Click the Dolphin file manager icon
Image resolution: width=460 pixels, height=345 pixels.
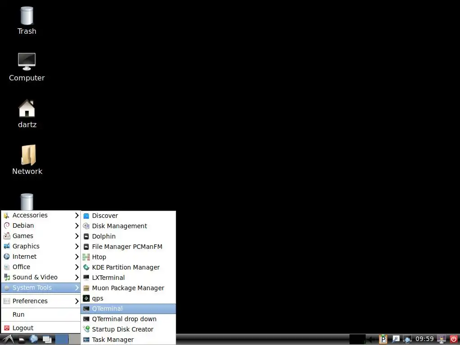pos(86,236)
